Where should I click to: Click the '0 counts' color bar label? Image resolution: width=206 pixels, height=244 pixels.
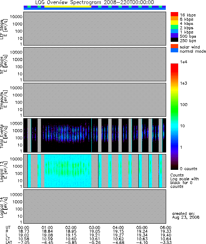pos(188,169)
